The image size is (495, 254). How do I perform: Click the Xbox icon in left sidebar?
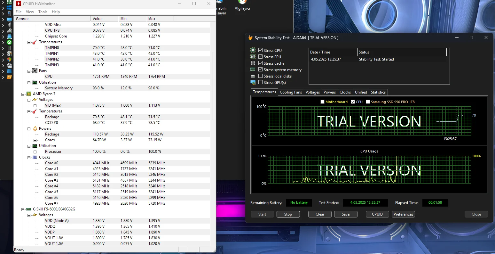coord(9,42)
